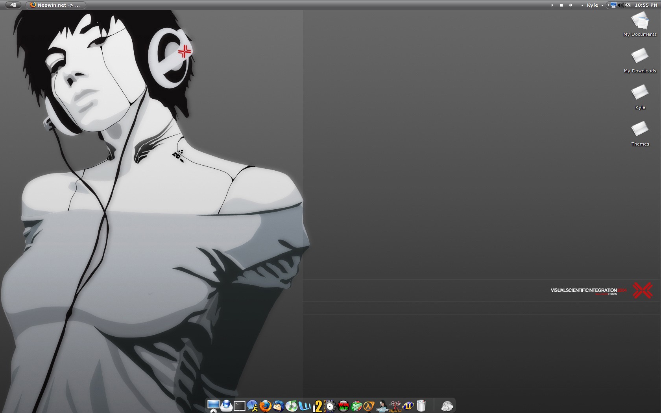Launch the terminal icon in dock
The height and width of the screenshot is (413, 661).
pos(239,406)
